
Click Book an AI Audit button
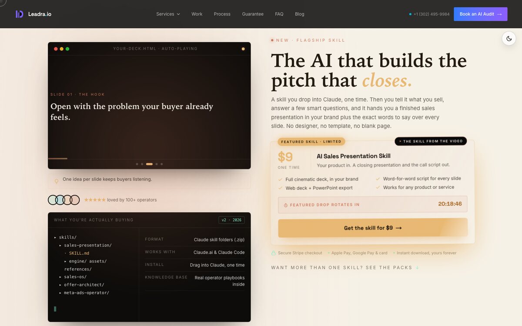pos(480,14)
